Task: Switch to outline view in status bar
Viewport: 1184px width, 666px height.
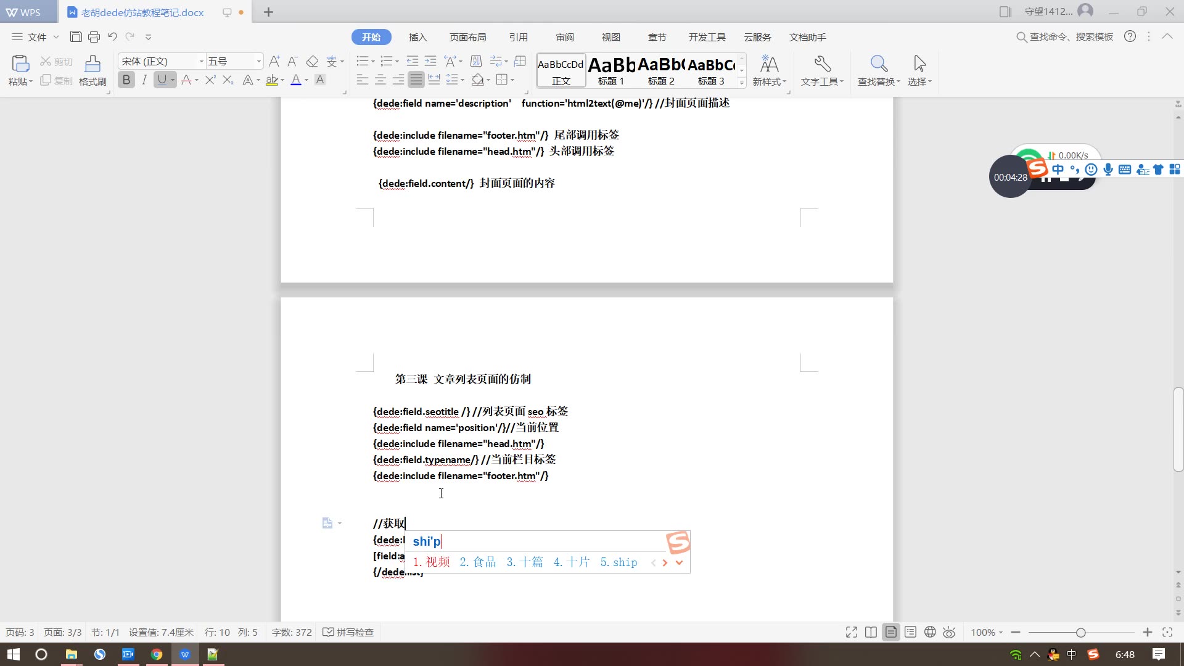Action: click(910, 632)
